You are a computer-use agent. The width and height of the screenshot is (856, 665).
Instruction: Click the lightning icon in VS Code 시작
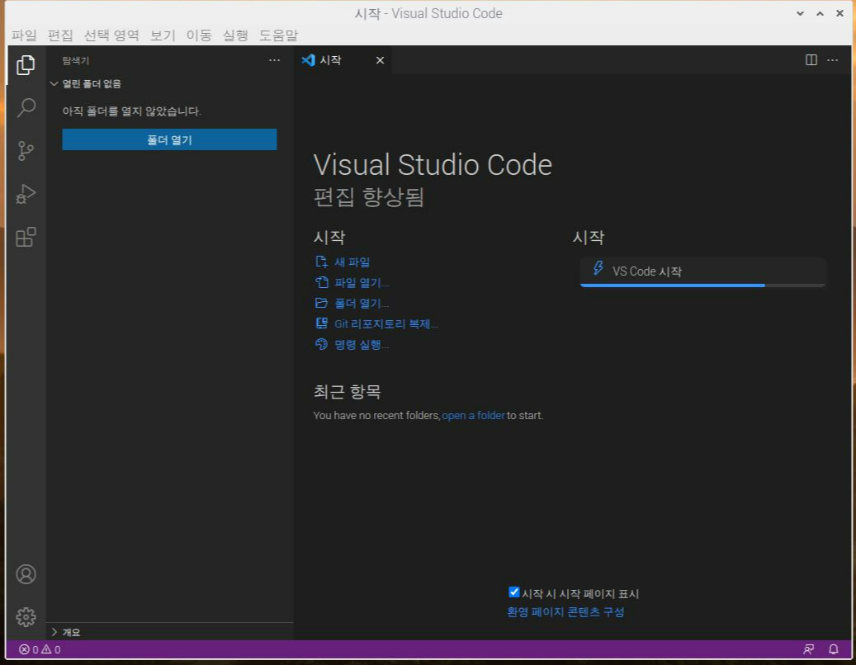[598, 268]
